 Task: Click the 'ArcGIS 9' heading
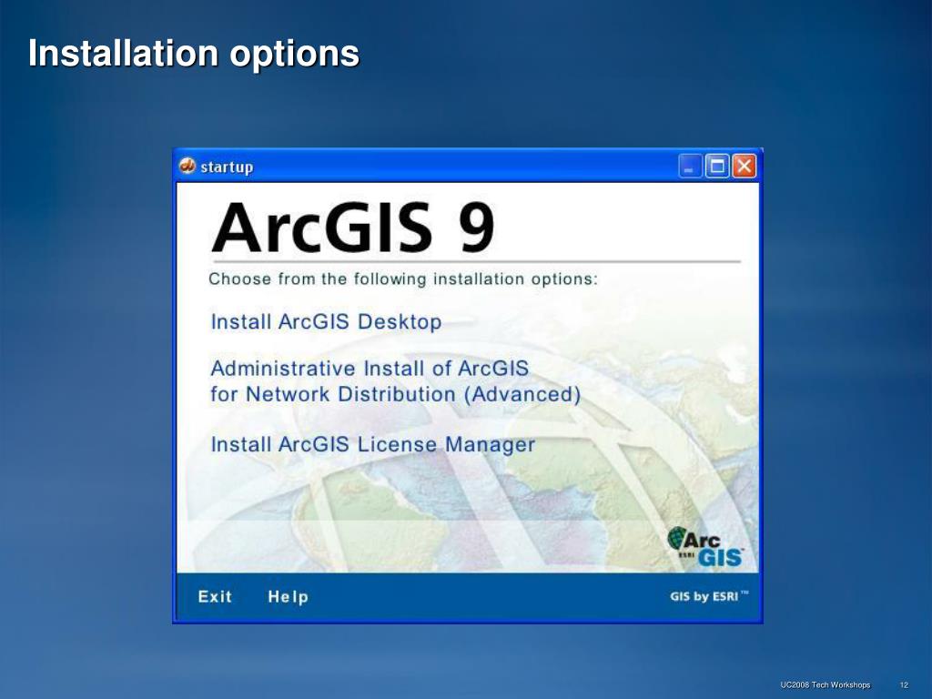pos(353,228)
